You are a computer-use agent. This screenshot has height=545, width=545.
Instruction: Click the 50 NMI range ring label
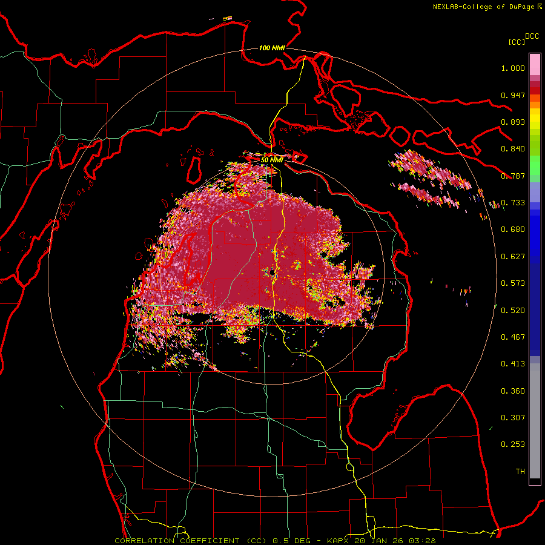[272, 160]
